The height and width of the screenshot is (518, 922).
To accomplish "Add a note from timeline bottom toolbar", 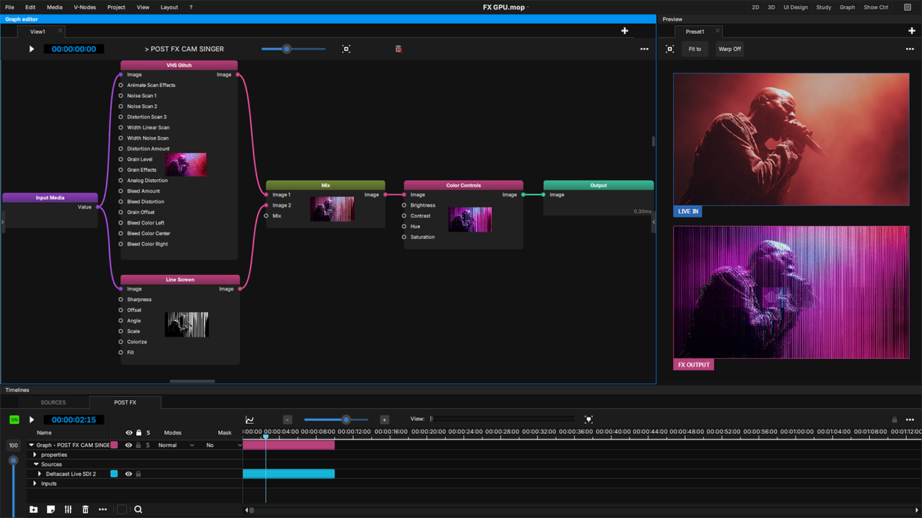I will coord(50,509).
